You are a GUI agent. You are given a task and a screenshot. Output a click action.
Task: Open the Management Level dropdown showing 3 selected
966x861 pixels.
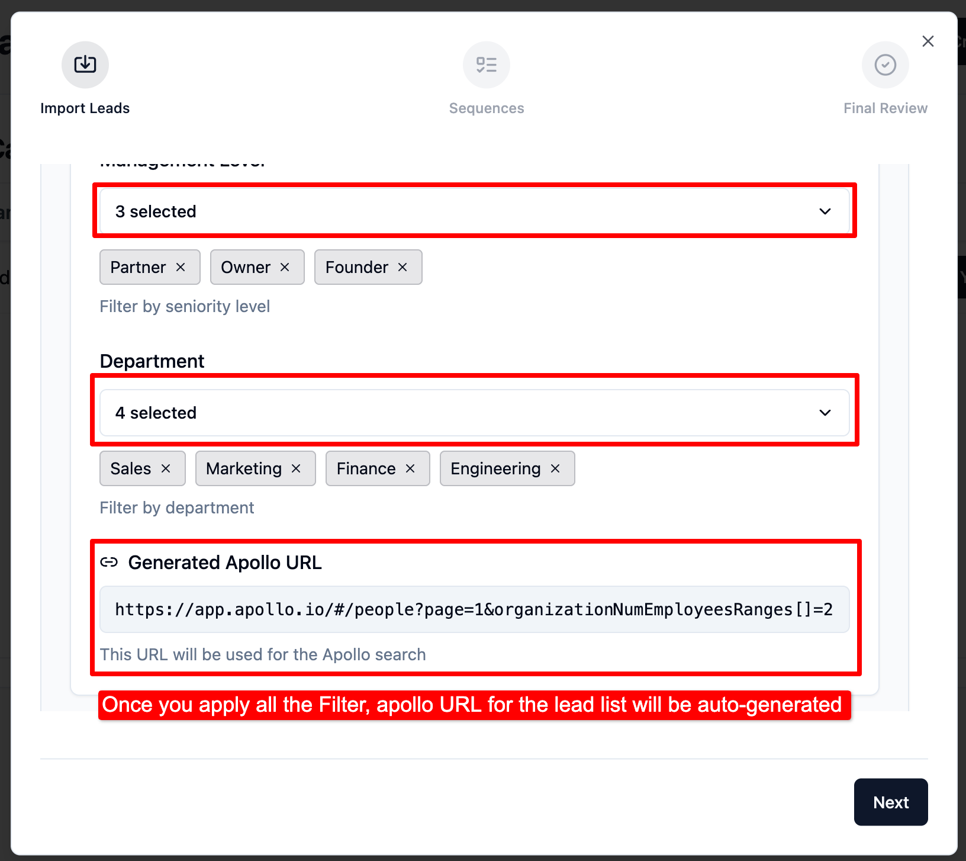click(x=475, y=211)
